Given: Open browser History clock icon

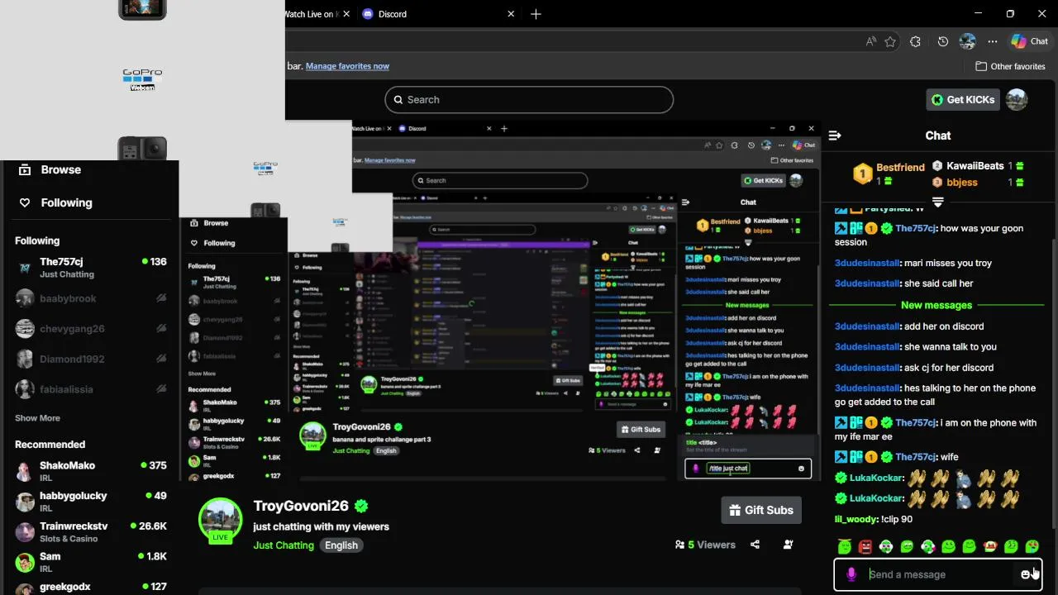Looking at the screenshot, I should coord(943,41).
